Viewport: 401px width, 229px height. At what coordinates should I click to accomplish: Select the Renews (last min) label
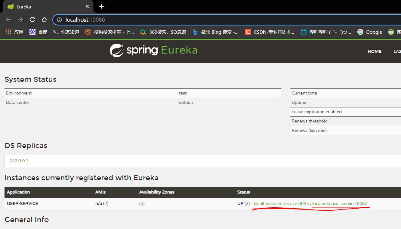tap(309, 130)
